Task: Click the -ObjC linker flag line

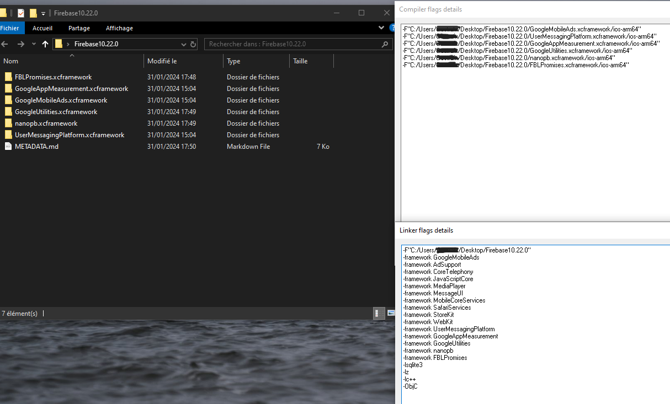Action: [410, 386]
